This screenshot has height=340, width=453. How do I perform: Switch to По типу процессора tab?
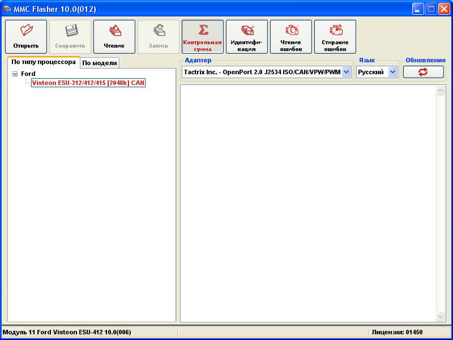point(44,62)
